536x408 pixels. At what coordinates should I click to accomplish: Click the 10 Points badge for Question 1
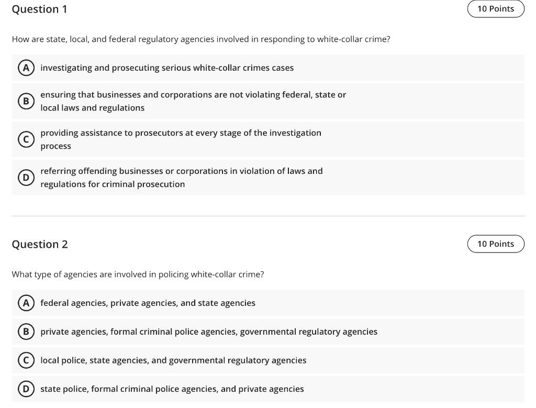[496, 8]
